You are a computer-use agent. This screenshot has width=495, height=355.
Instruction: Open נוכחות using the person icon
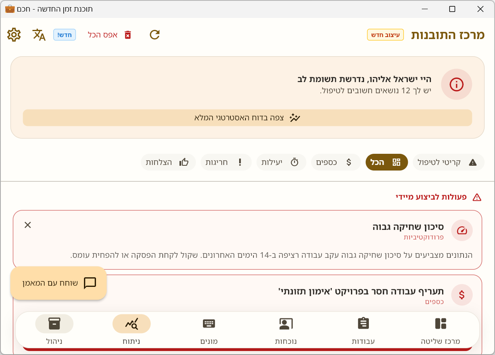pyautogui.click(x=286, y=324)
